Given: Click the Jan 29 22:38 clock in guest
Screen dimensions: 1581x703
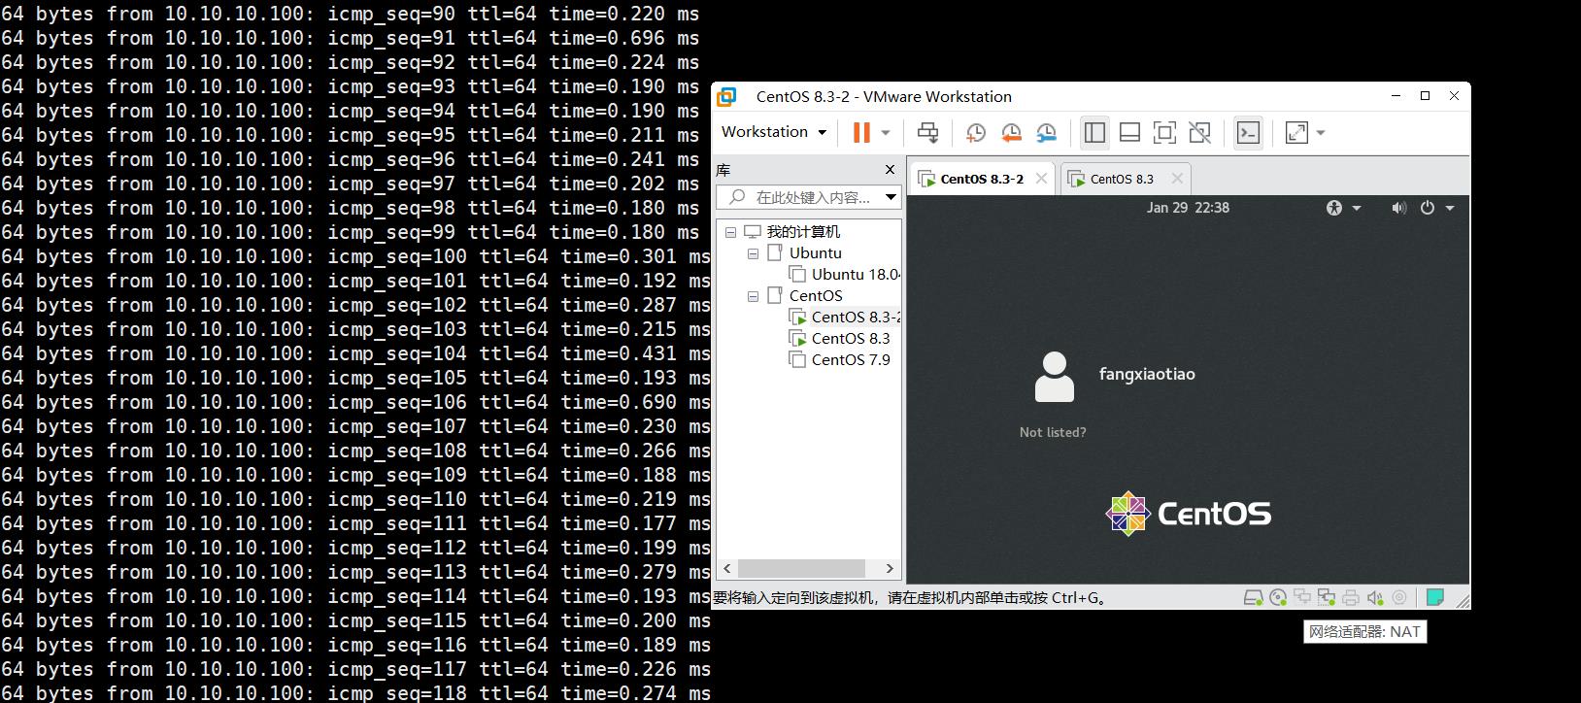Looking at the screenshot, I should point(1188,207).
